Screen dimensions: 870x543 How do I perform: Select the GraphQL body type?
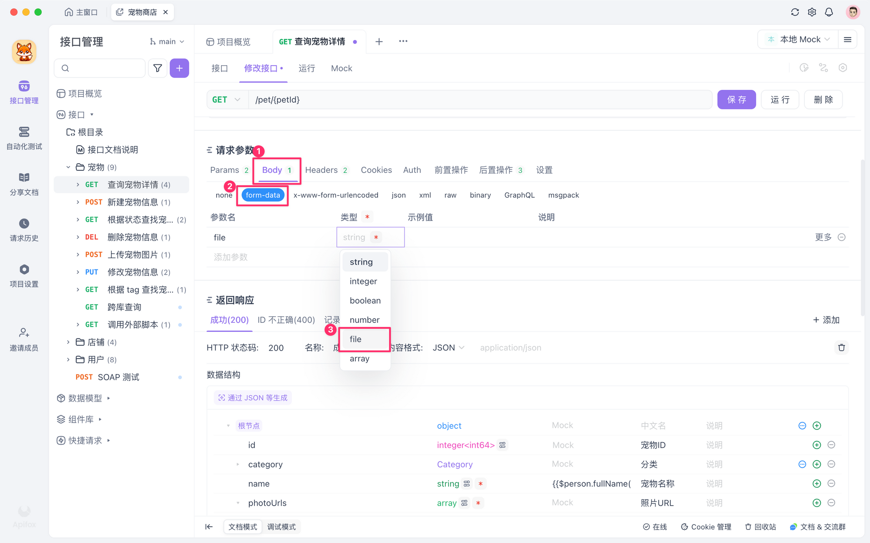tap(519, 195)
